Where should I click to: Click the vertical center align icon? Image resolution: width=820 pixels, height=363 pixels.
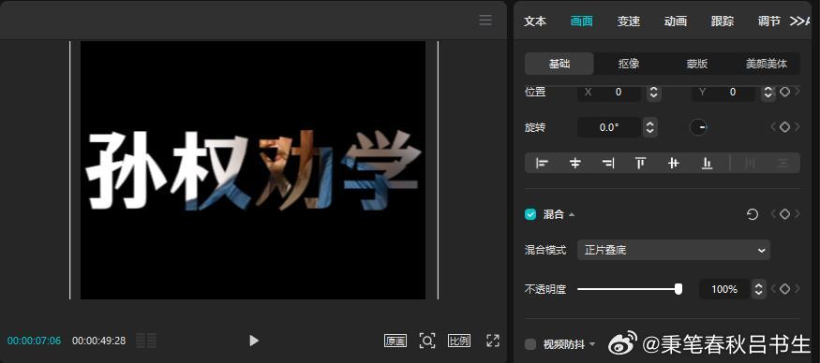[x=674, y=164]
